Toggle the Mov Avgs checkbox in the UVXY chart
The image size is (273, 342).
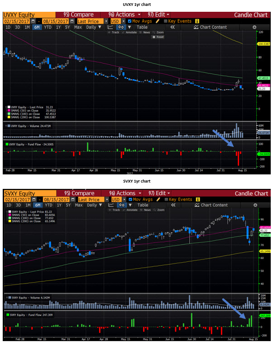pyautogui.click(x=130, y=21)
